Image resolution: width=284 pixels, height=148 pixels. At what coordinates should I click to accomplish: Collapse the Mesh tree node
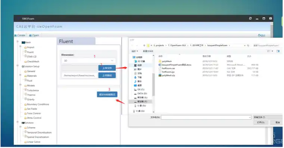coord(18,42)
